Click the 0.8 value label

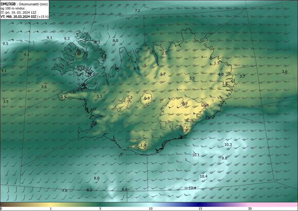pos(206,105)
